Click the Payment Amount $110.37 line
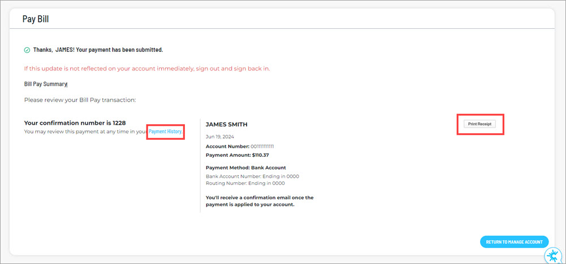 [237, 155]
